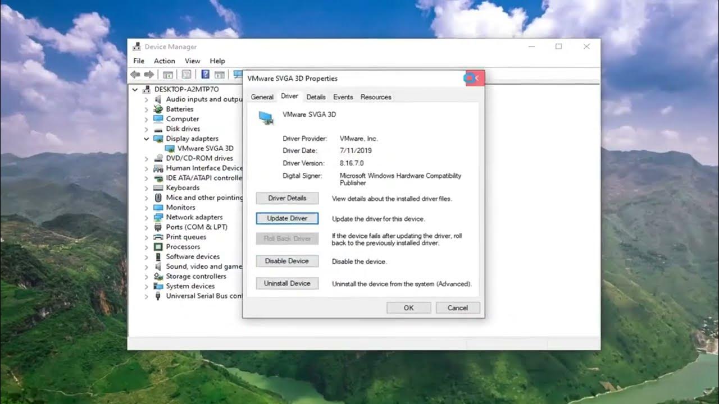Dismiss the dialog with the Cancel button
The height and width of the screenshot is (404, 719).
pos(458,307)
